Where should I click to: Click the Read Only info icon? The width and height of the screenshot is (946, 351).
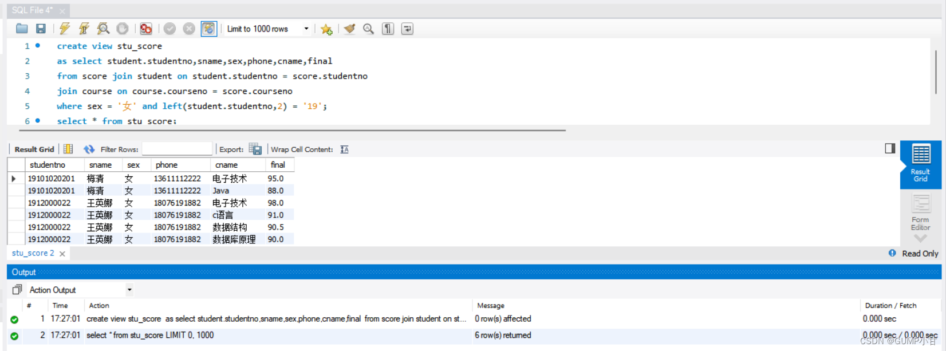tap(892, 253)
